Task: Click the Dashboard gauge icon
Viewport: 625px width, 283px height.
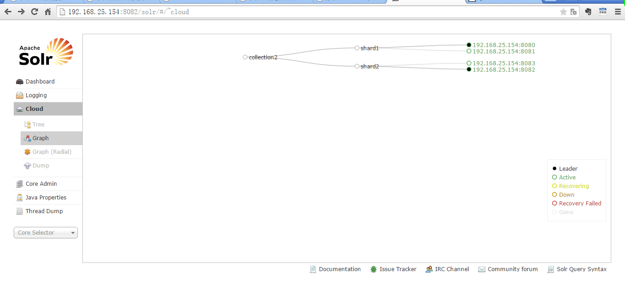Action: tap(20, 82)
